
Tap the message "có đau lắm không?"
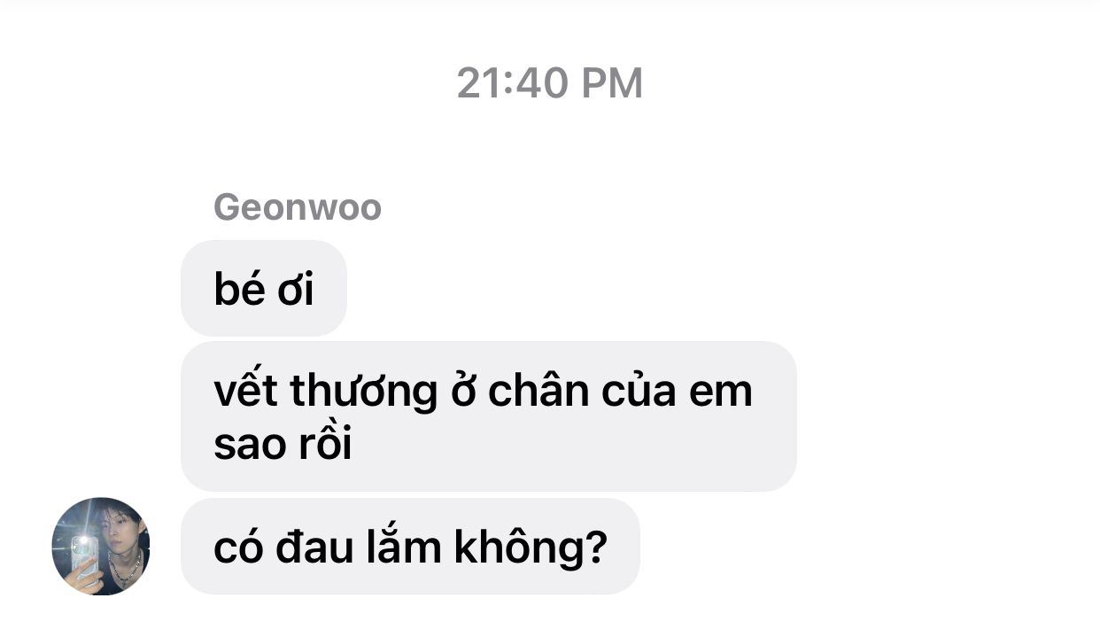(x=410, y=547)
